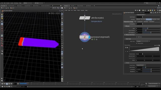Set Visualize mode to Temperature
This screenshot has width=161, height=90.
(149, 19)
